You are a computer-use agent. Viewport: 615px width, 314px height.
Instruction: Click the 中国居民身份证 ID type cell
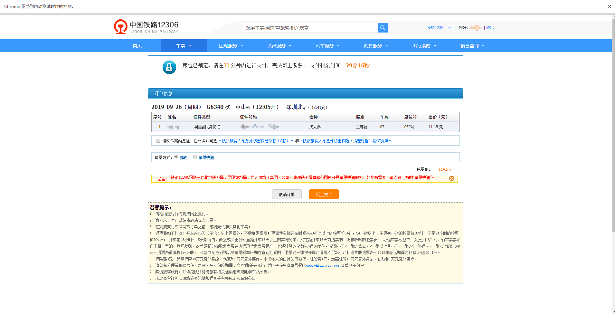pyautogui.click(x=207, y=127)
